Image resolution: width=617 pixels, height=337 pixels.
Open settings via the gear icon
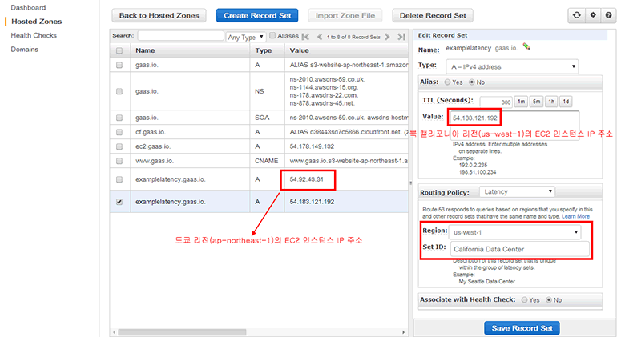coord(592,15)
